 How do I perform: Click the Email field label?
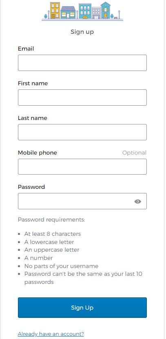26,49
